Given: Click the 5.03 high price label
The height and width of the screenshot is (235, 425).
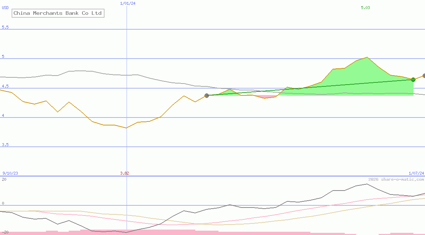Looking at the screenshot, I should point(365,8).
